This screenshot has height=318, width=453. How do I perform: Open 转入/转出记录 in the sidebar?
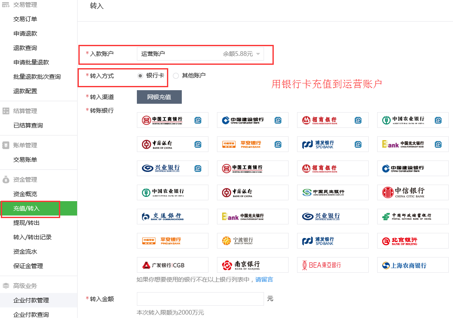click(32, 237)
